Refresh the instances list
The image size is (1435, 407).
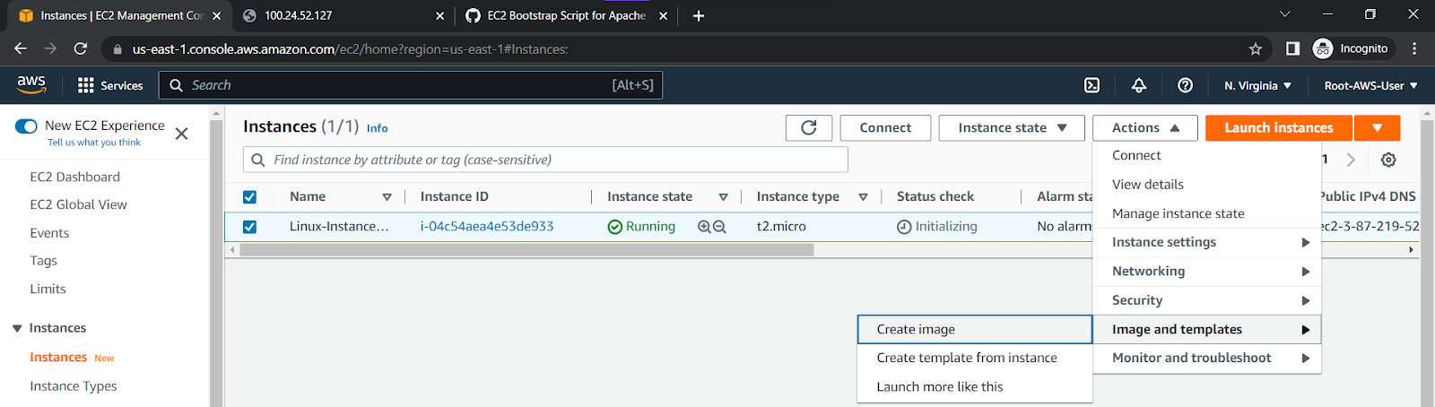coord(809,127)
